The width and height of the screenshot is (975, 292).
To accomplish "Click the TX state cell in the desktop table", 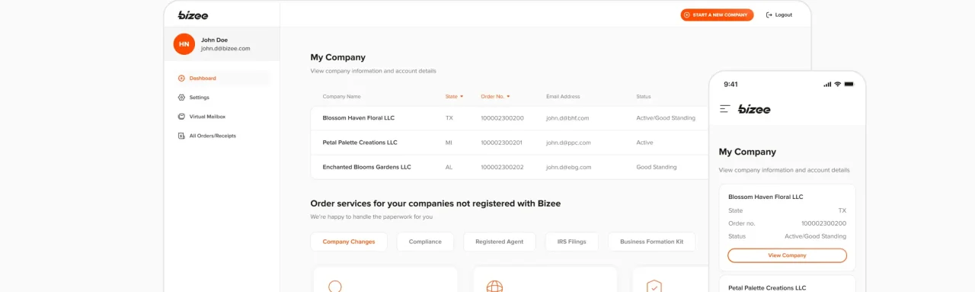I will 449,118.
